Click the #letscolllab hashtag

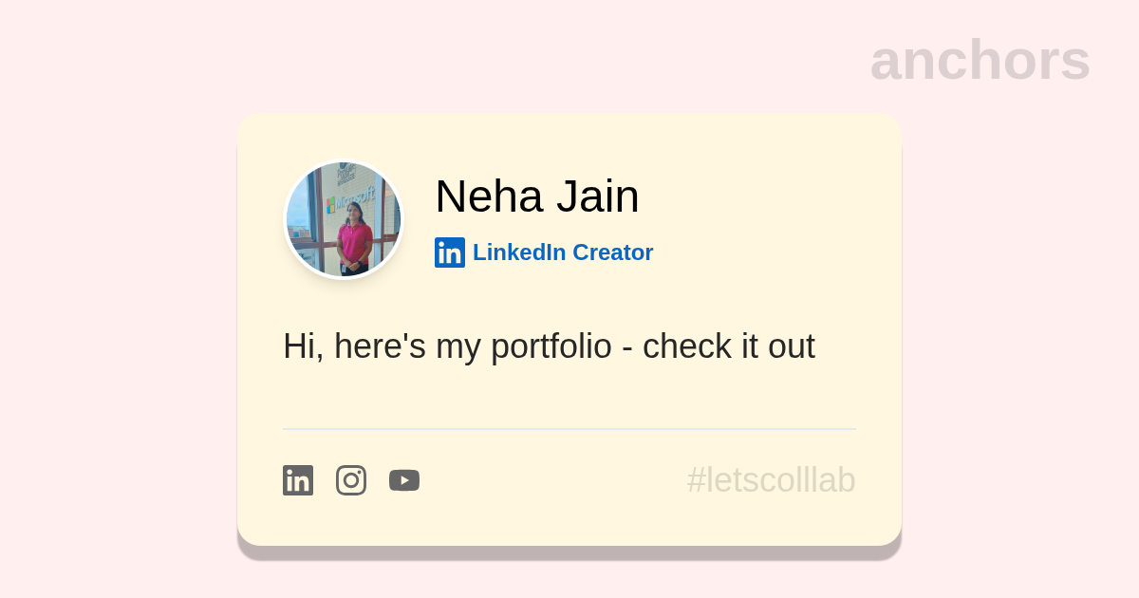pyautogui.click(x=772, y=480)
